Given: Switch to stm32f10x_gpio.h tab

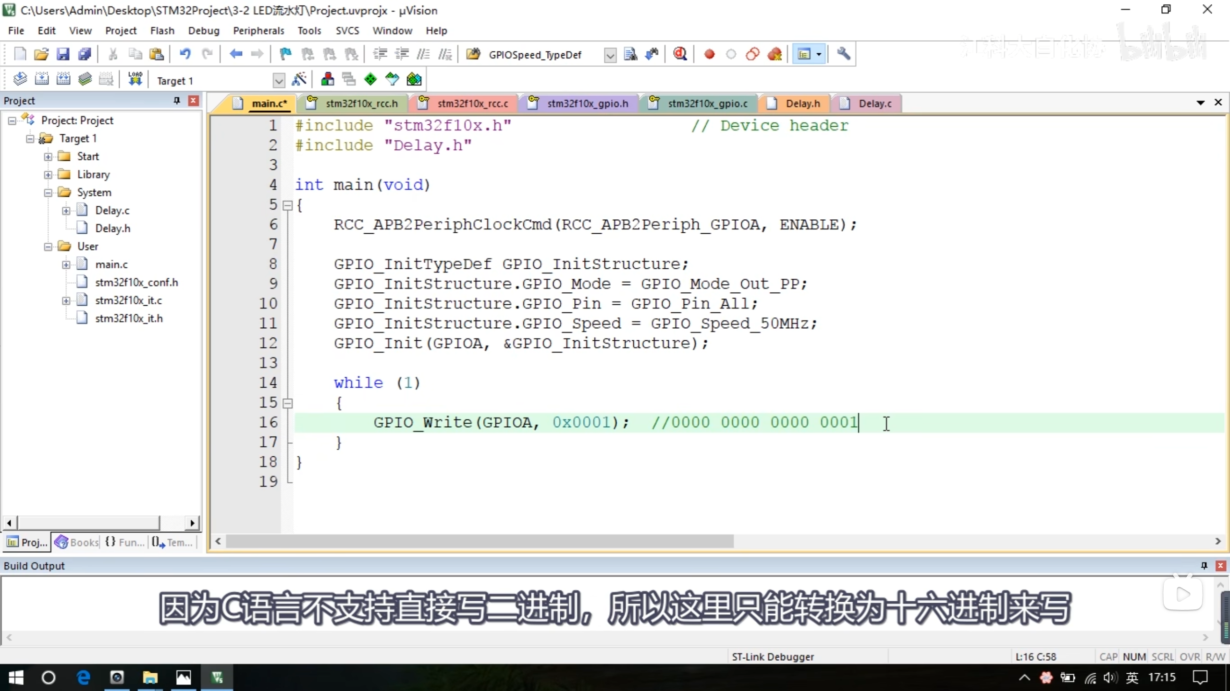Looking at the screenshot, I should [587, 104].
